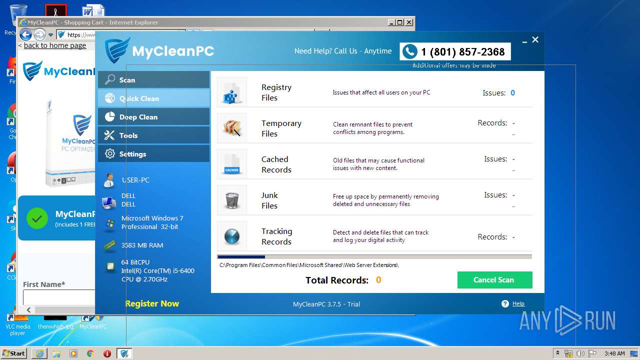Click the Cancel Scan button
The height and width of the screenshot is (360, 640).
[x=494, y=280]
